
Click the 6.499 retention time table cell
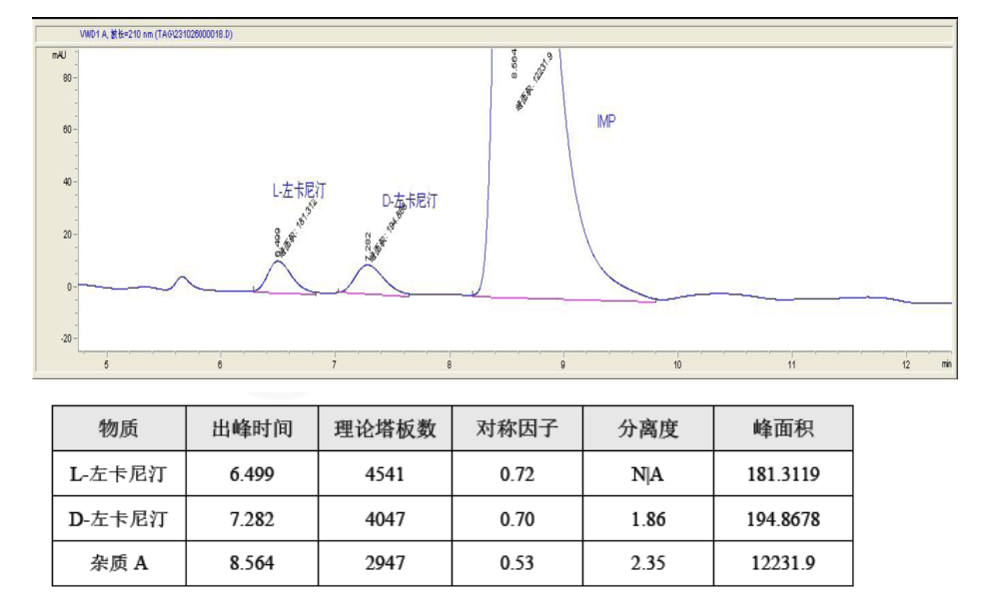[252, 474]
